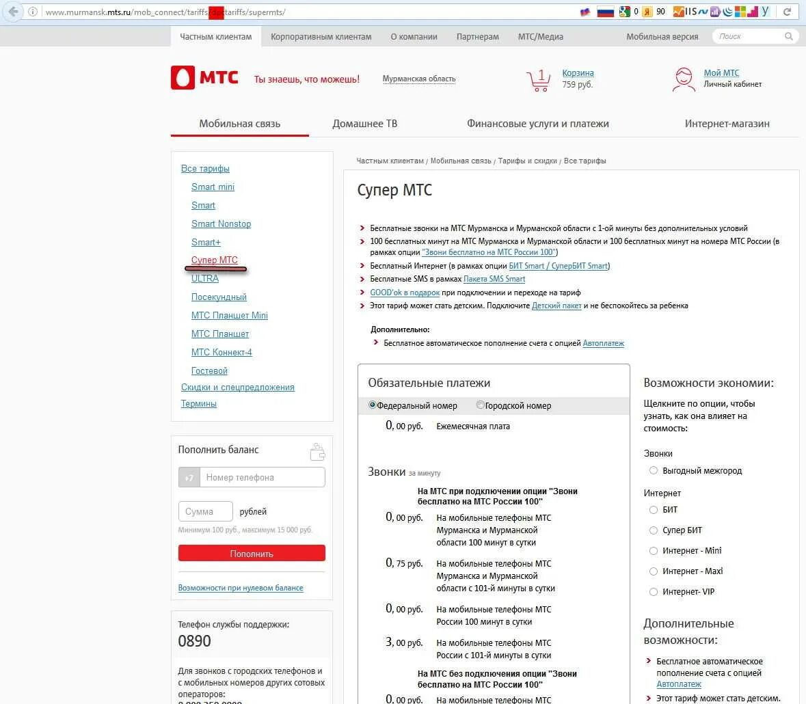Click the Russian flag icon in address bar
This screenshot has width=806, height=704.
click(605, 12)
